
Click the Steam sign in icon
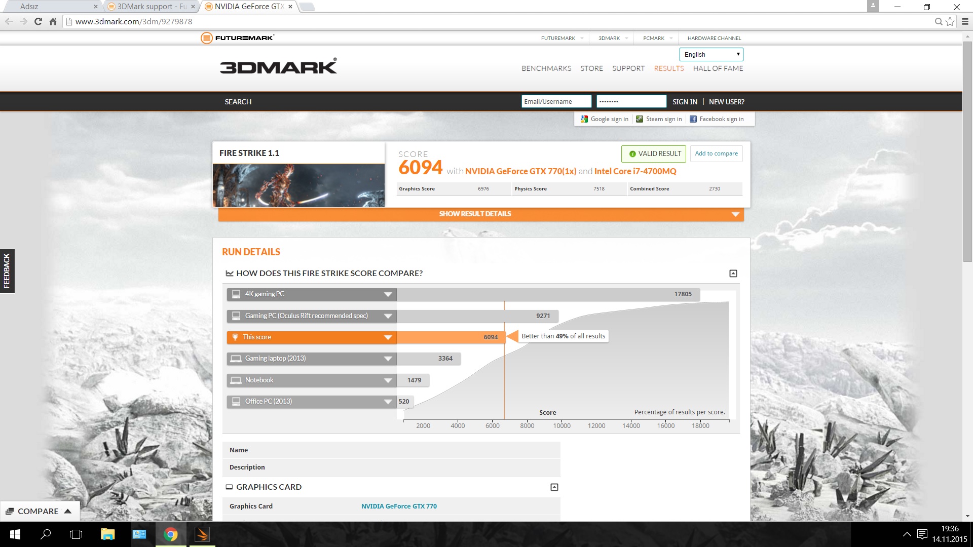click(640, 119)
